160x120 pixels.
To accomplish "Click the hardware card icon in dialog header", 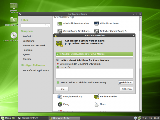I will (x=59, y=43).
